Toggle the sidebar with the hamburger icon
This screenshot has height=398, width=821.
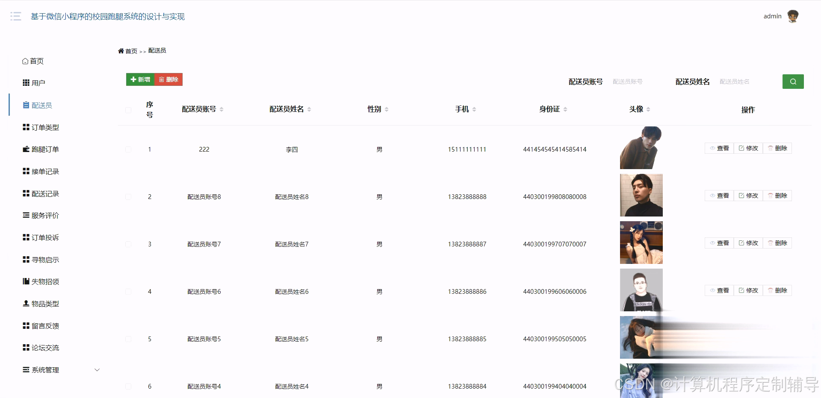(x=15, y=16)
